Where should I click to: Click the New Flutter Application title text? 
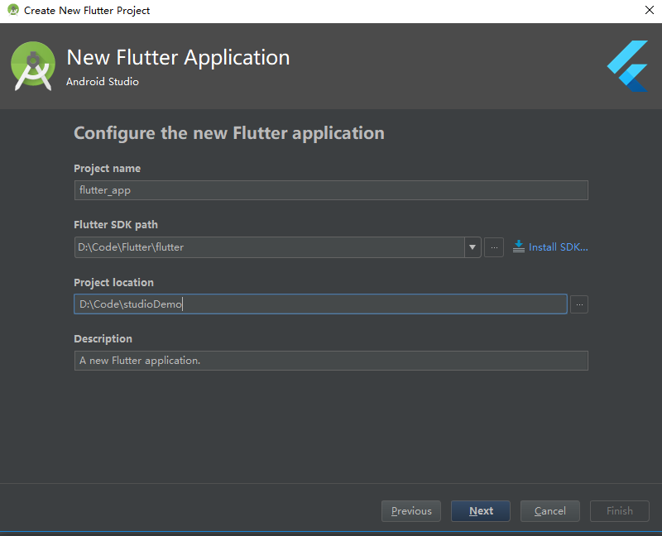tap(178, 57)
